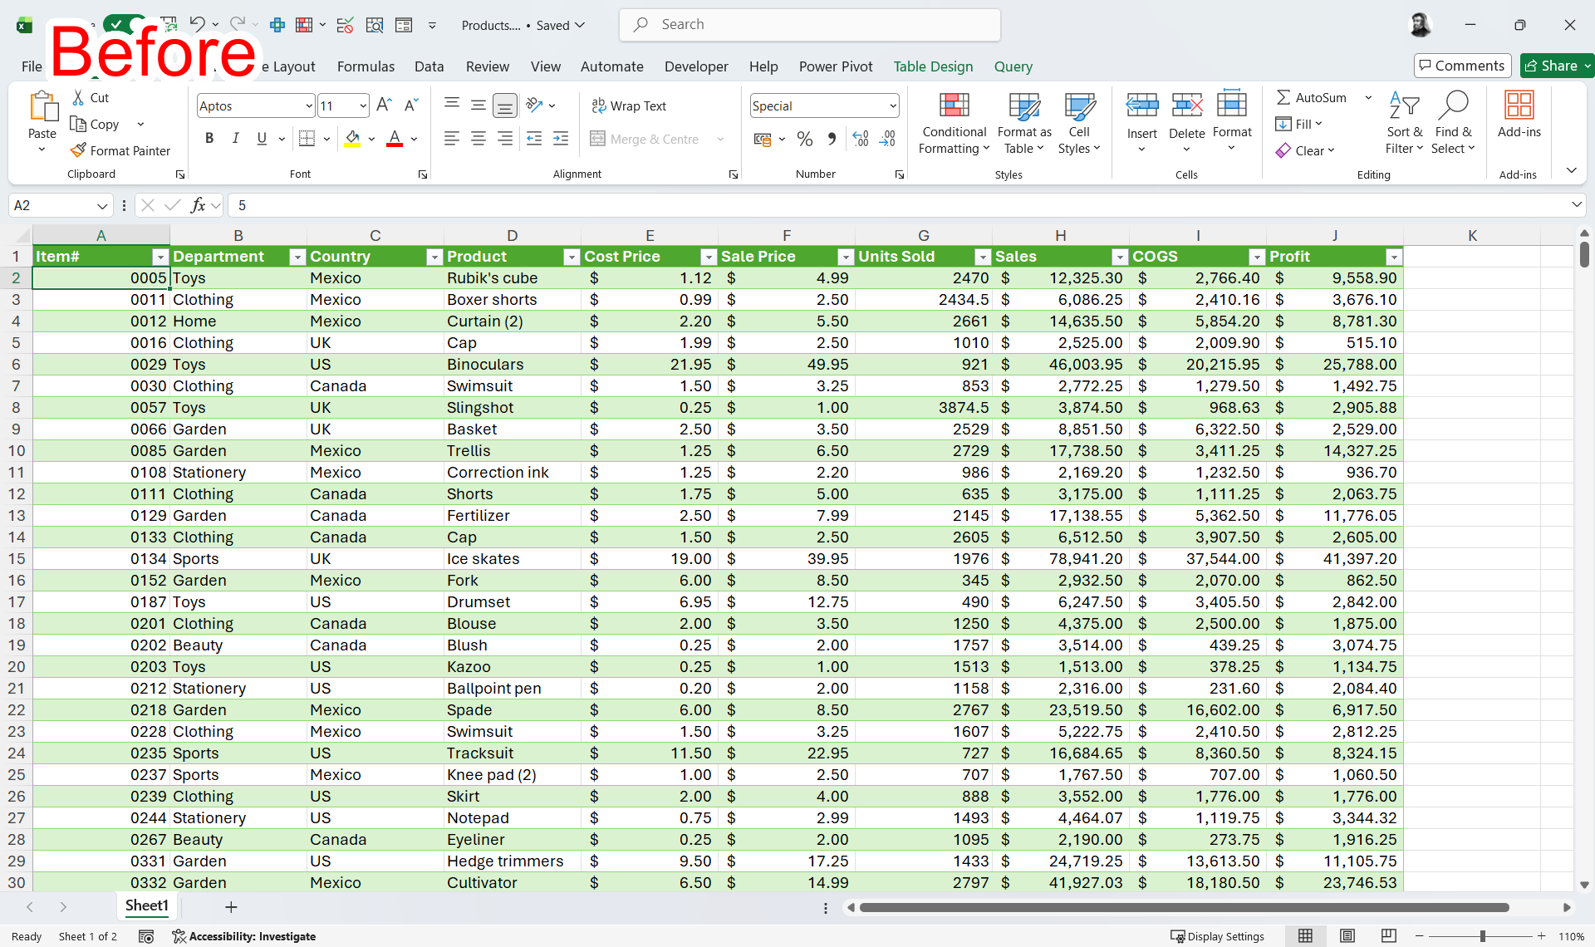Image resolution: width=1595 pixels, height=947 pixels.
Task: Click the Insert cells icon
Action: (1142, 105)
